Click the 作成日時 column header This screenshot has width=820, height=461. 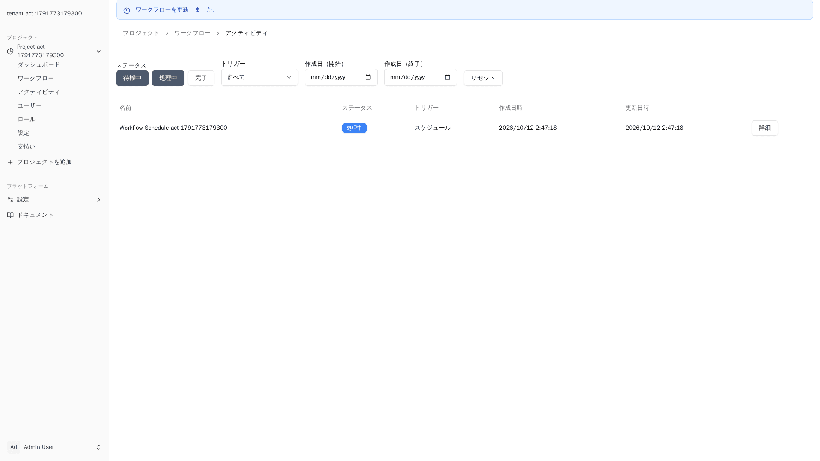[x=511, y=108]
